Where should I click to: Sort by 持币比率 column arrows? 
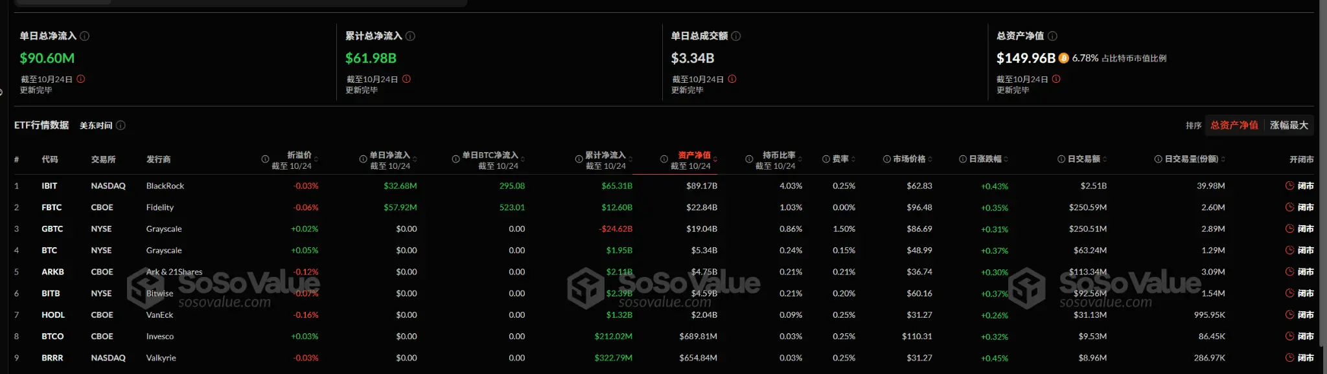click(800, 159)
